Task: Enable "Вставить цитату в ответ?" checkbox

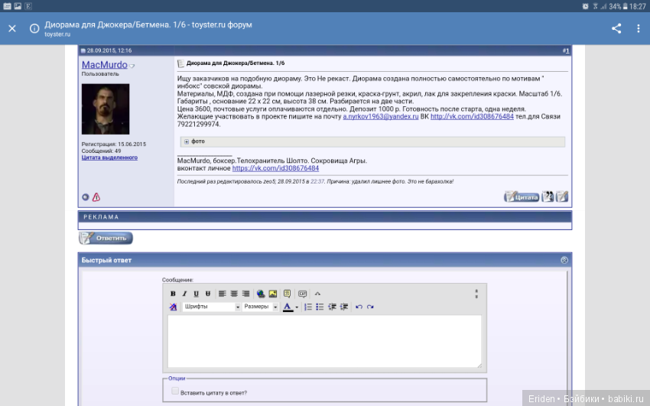Action: coord(176,391)
